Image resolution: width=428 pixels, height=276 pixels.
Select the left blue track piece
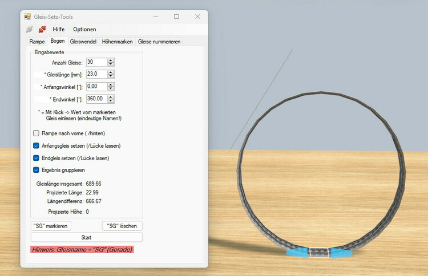[297, 253]
